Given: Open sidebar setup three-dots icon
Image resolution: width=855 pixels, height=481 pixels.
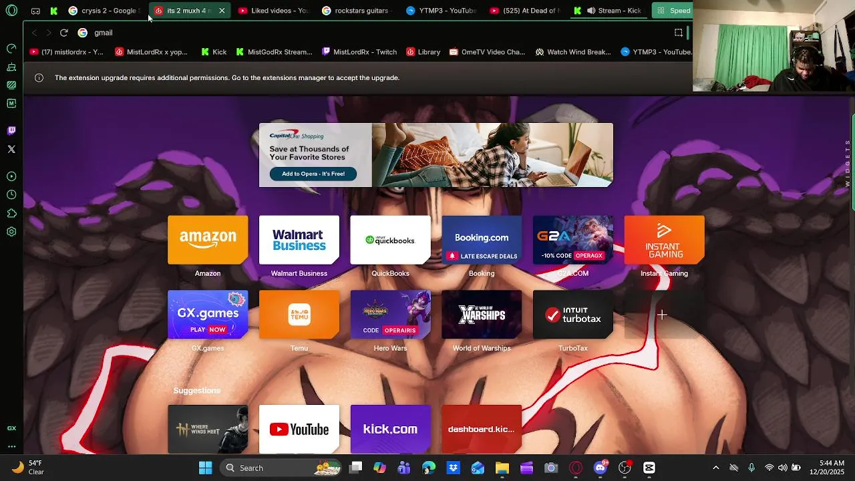Looking at the screenshot, I should pyautogui.click(x=11, y=446).
